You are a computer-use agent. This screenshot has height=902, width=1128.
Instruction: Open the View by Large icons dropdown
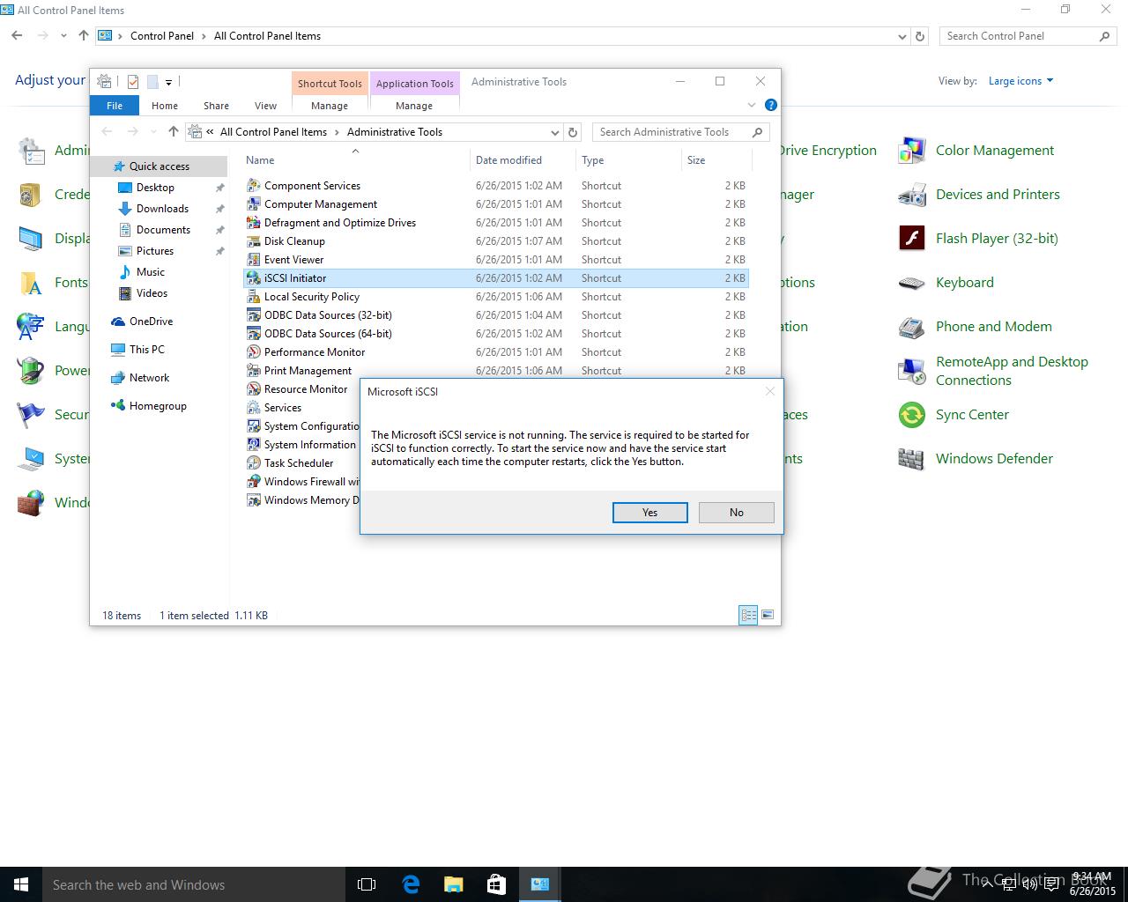click(1020, 81)
